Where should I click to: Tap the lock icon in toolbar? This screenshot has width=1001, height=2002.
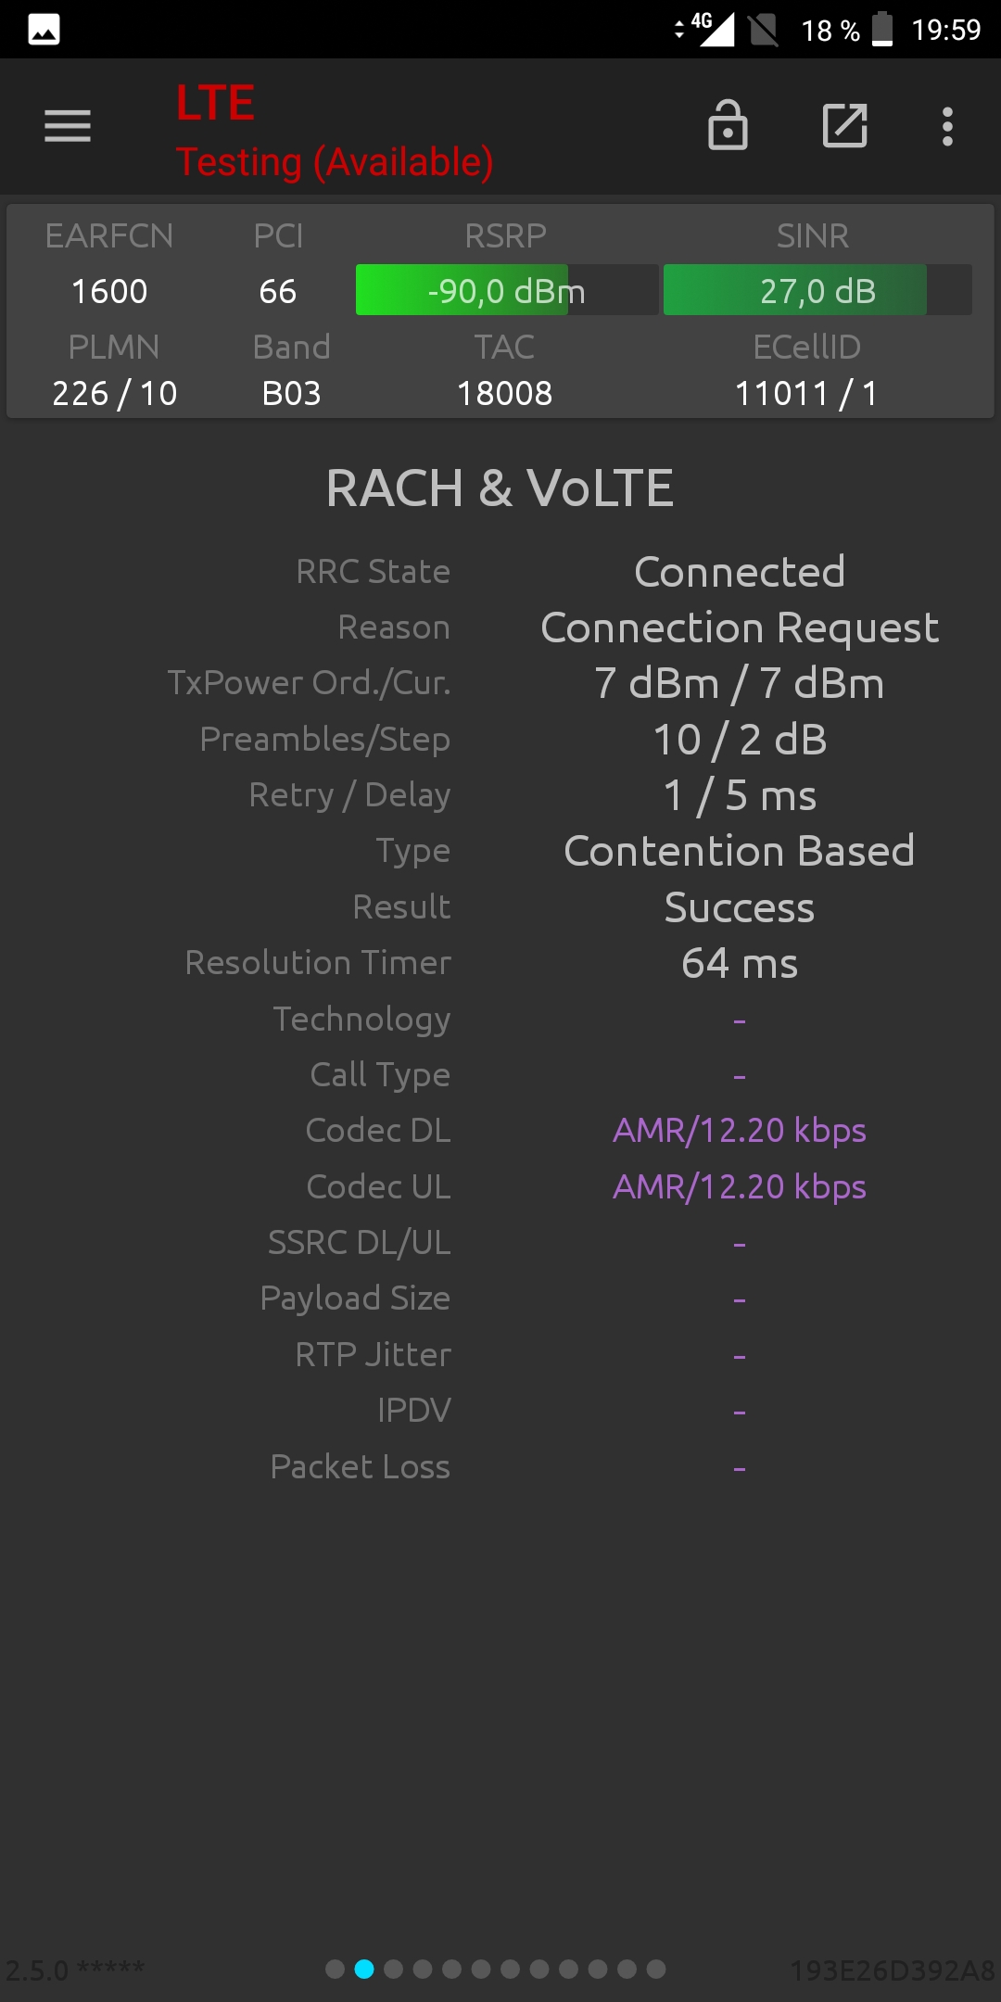tap(728, 125)
